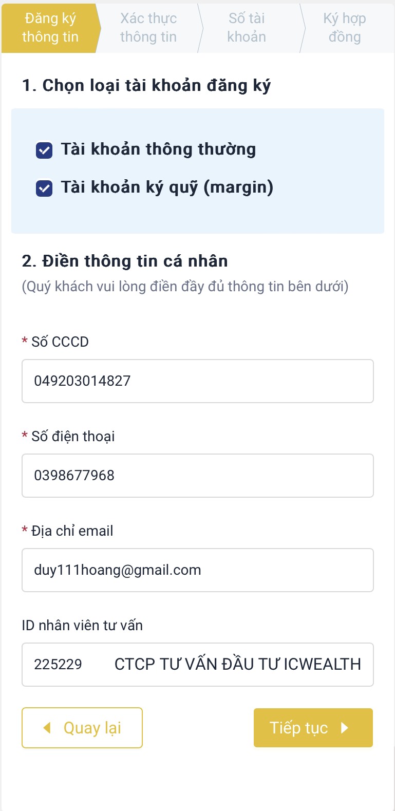This screenshot has height=811, width=395.
Task: Click the ID nhân viên tư vấn field
Action: click(x=198, y=665)
